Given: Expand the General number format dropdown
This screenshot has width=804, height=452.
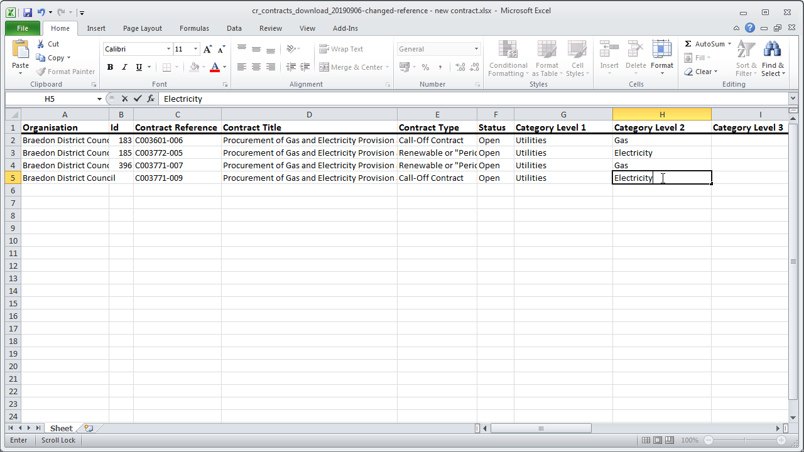Looking at the screenshot, I should pos(476,49).
